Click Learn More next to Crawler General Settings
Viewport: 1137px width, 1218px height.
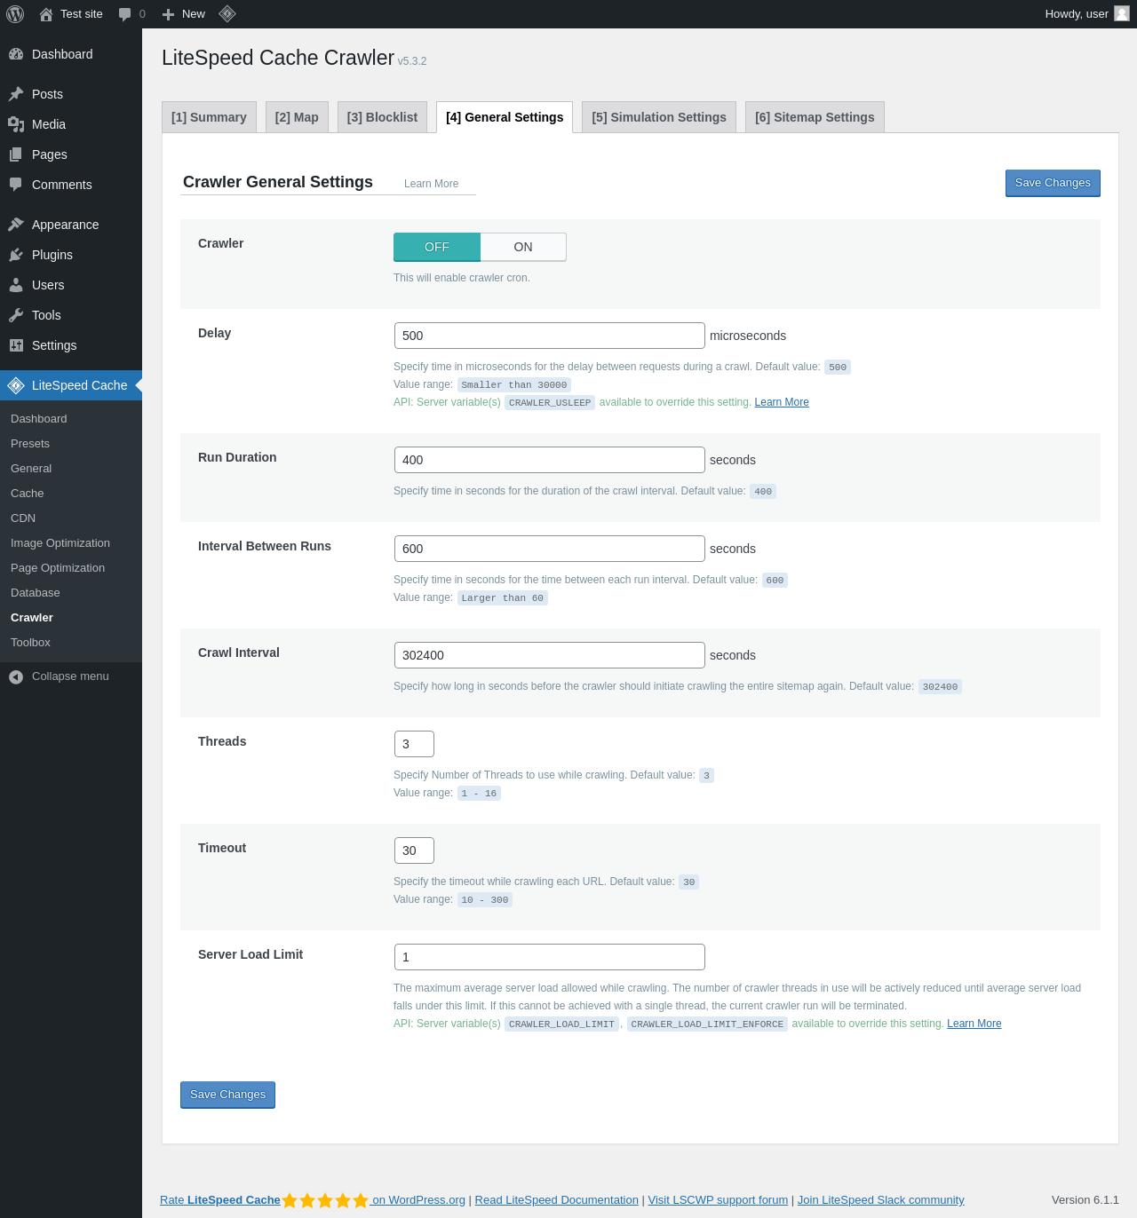pos(431,184)
